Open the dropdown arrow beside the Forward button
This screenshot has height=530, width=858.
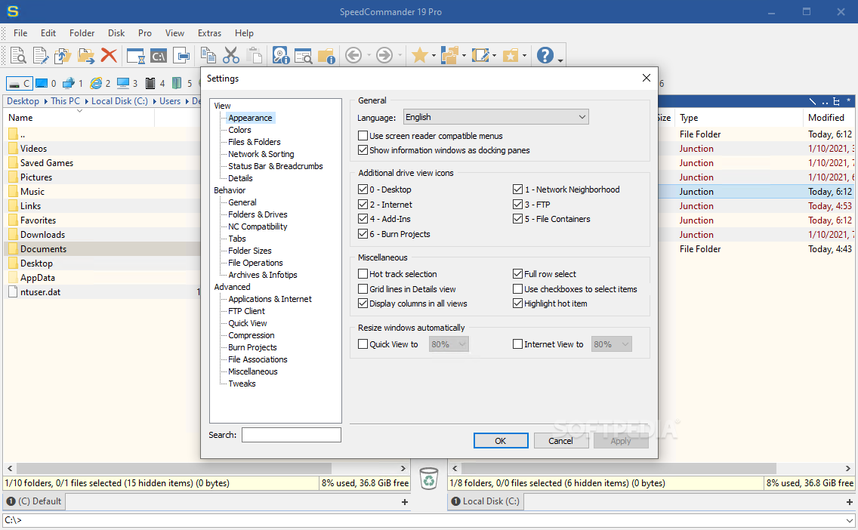coord(400,55)
